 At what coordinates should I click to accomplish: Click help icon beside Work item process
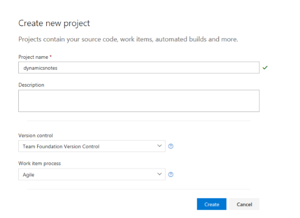tap(171, 174)
